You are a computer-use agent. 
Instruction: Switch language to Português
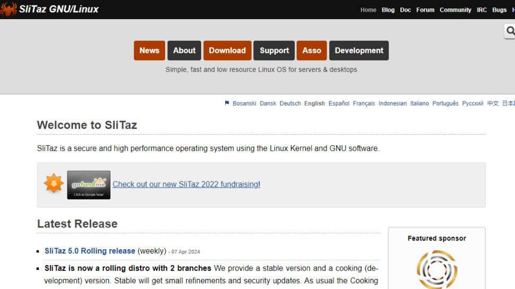click(445, 103)
